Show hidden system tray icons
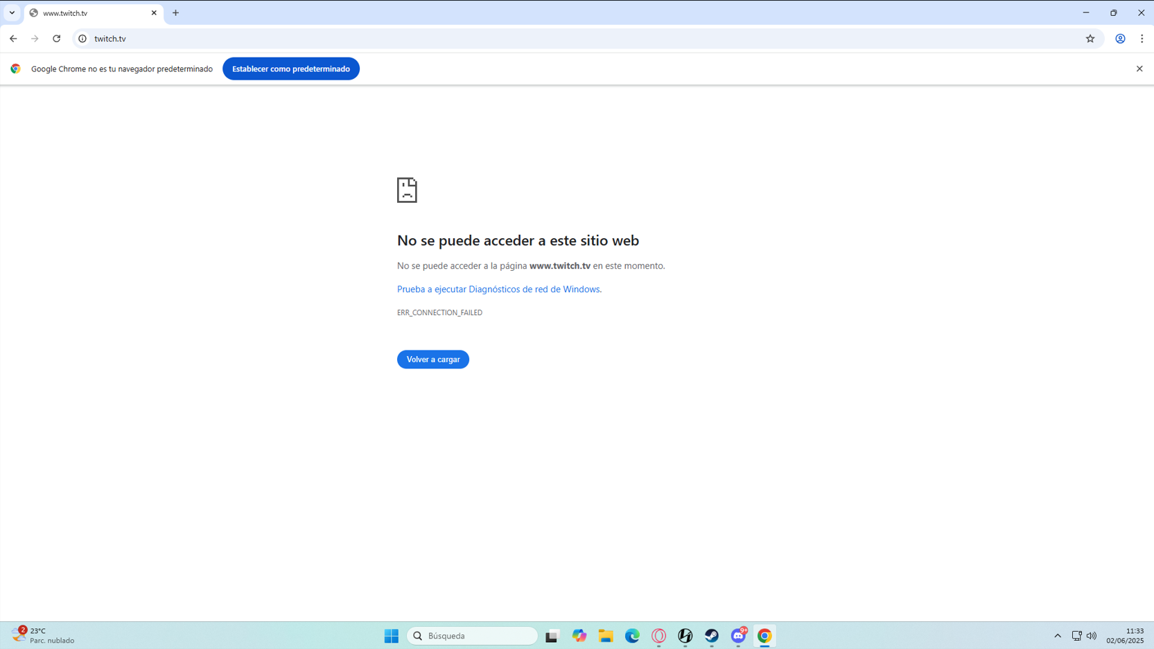Viewport: 1154px width, 649px height. pos(1058,636)
